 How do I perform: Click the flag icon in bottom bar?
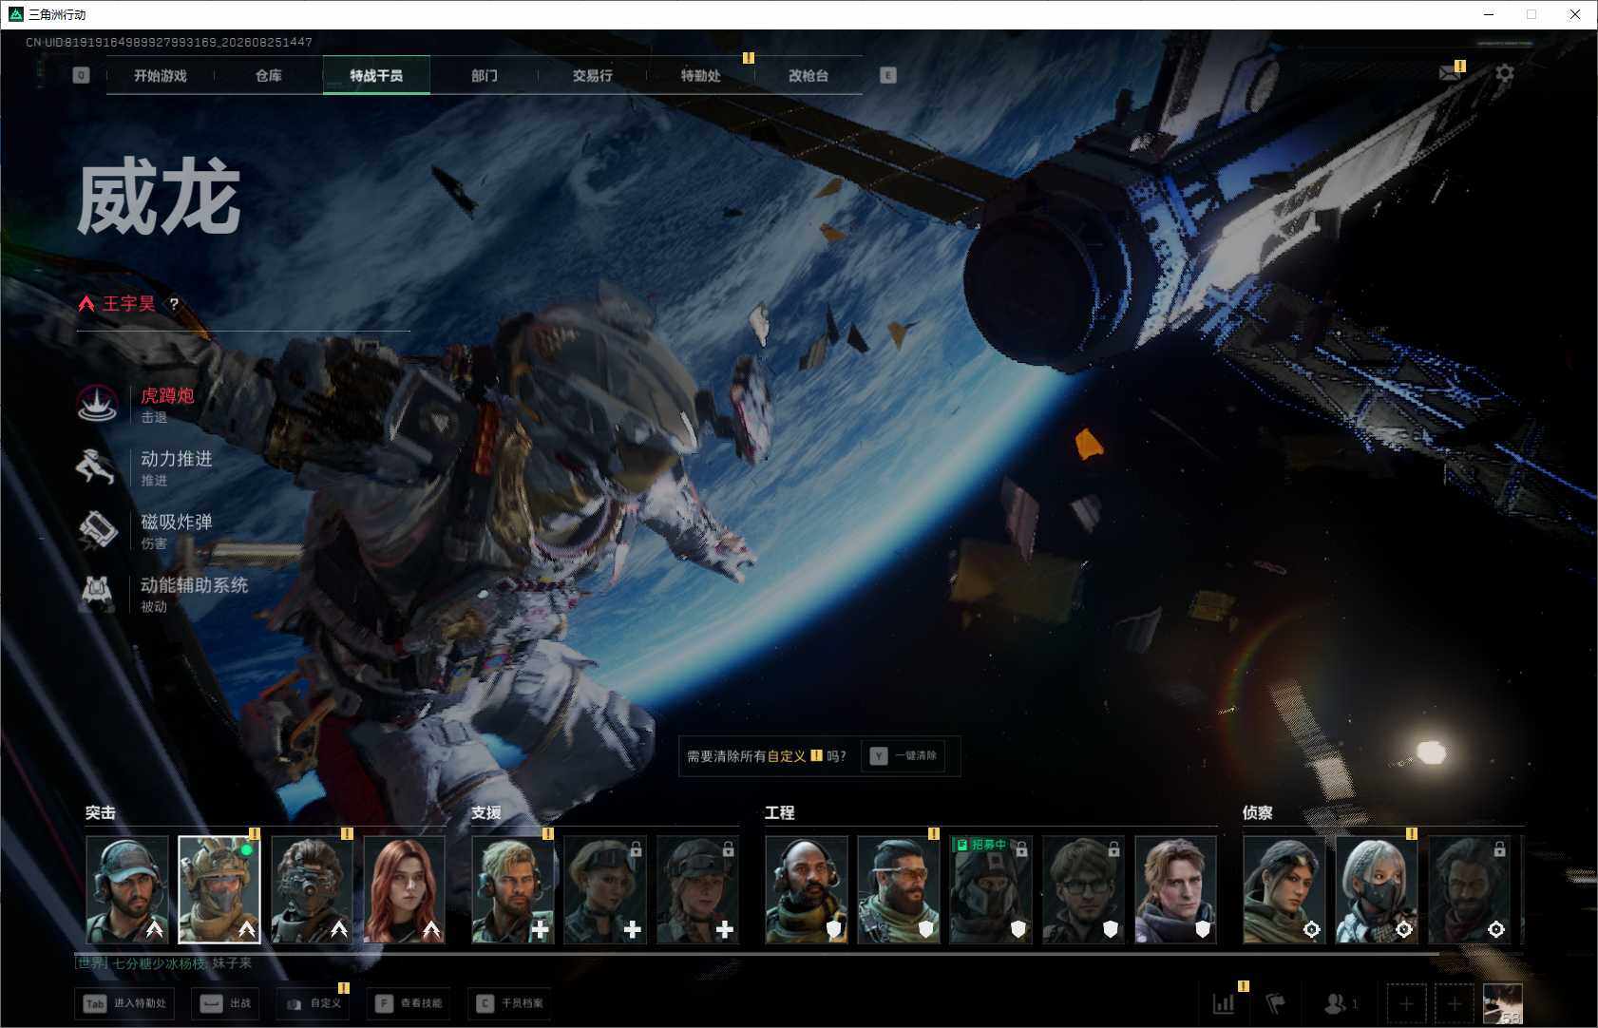point(1276,1003)
